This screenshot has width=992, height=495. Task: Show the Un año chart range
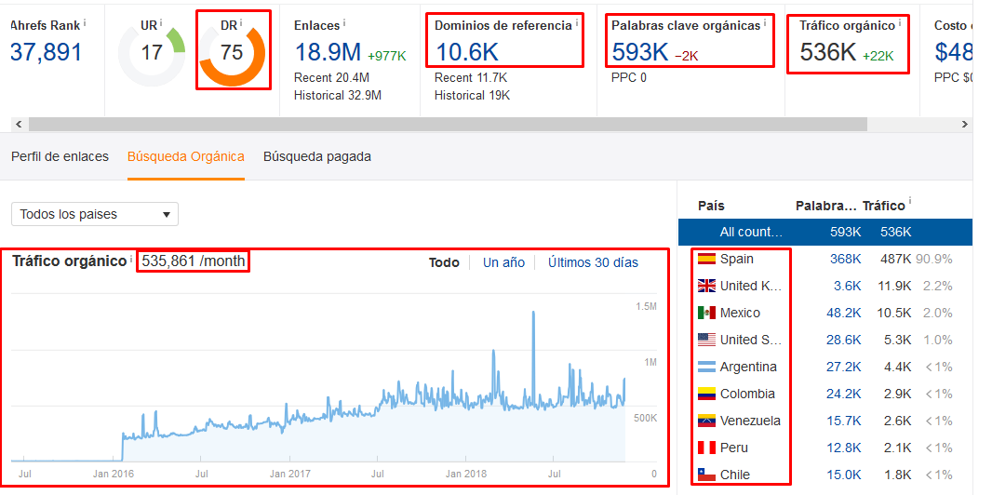coord(503,262)
